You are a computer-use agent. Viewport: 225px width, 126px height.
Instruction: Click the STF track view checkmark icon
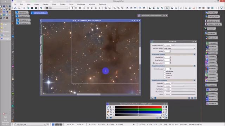pyautogui.click(x=163, y=118)
